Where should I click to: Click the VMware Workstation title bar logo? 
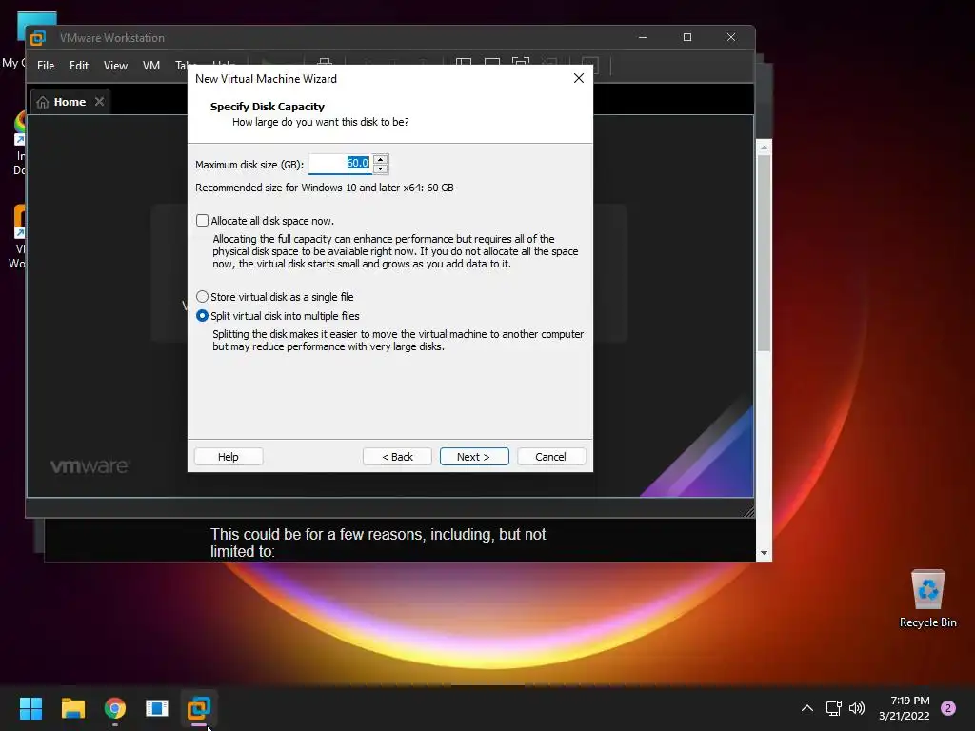(38, 38)
